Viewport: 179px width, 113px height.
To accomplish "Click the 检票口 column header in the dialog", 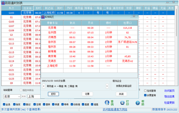I will coord(128,23).
